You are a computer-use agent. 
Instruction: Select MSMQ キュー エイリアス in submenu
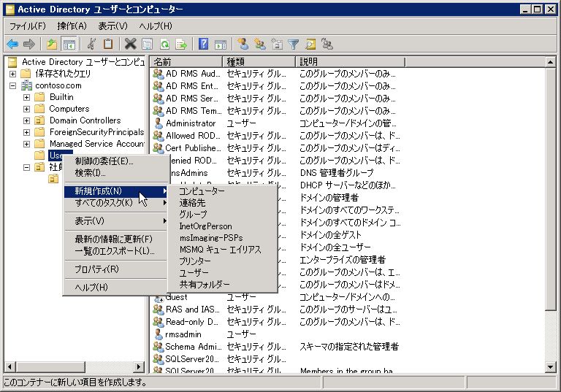click(x=223, y=250)
